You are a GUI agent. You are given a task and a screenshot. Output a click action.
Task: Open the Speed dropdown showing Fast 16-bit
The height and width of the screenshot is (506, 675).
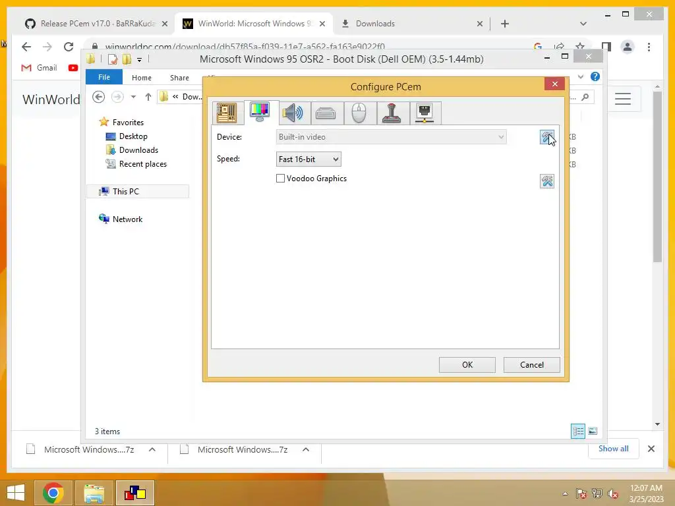tap(308, 159)
